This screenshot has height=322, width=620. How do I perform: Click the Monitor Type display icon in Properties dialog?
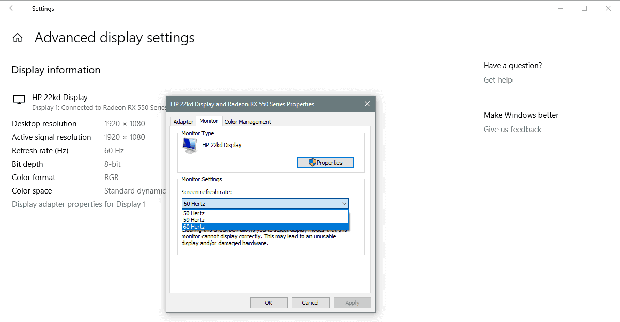tap(190, 146)
